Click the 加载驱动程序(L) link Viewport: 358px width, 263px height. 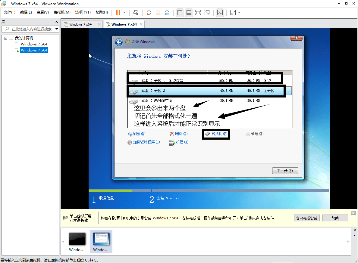144,142
